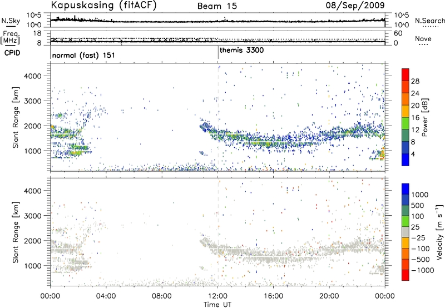Click the "Time UT" axis label
The height and width of the screenshot is (308, 445).
[x=217, y=305]
